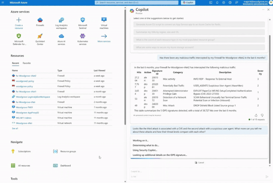Click the Copilot button in top bar
Screen dimensions: 273x183
coord(188,3)
